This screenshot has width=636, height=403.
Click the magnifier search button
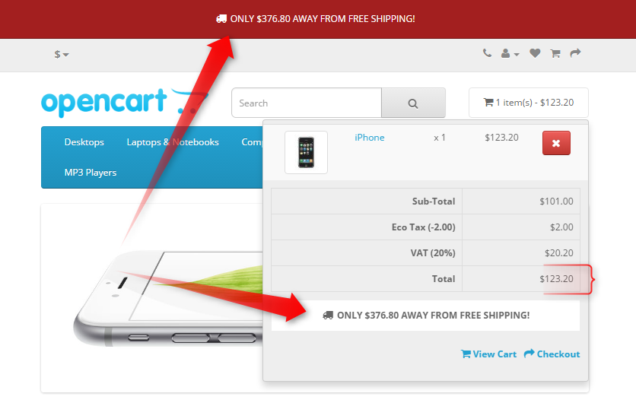413,103
